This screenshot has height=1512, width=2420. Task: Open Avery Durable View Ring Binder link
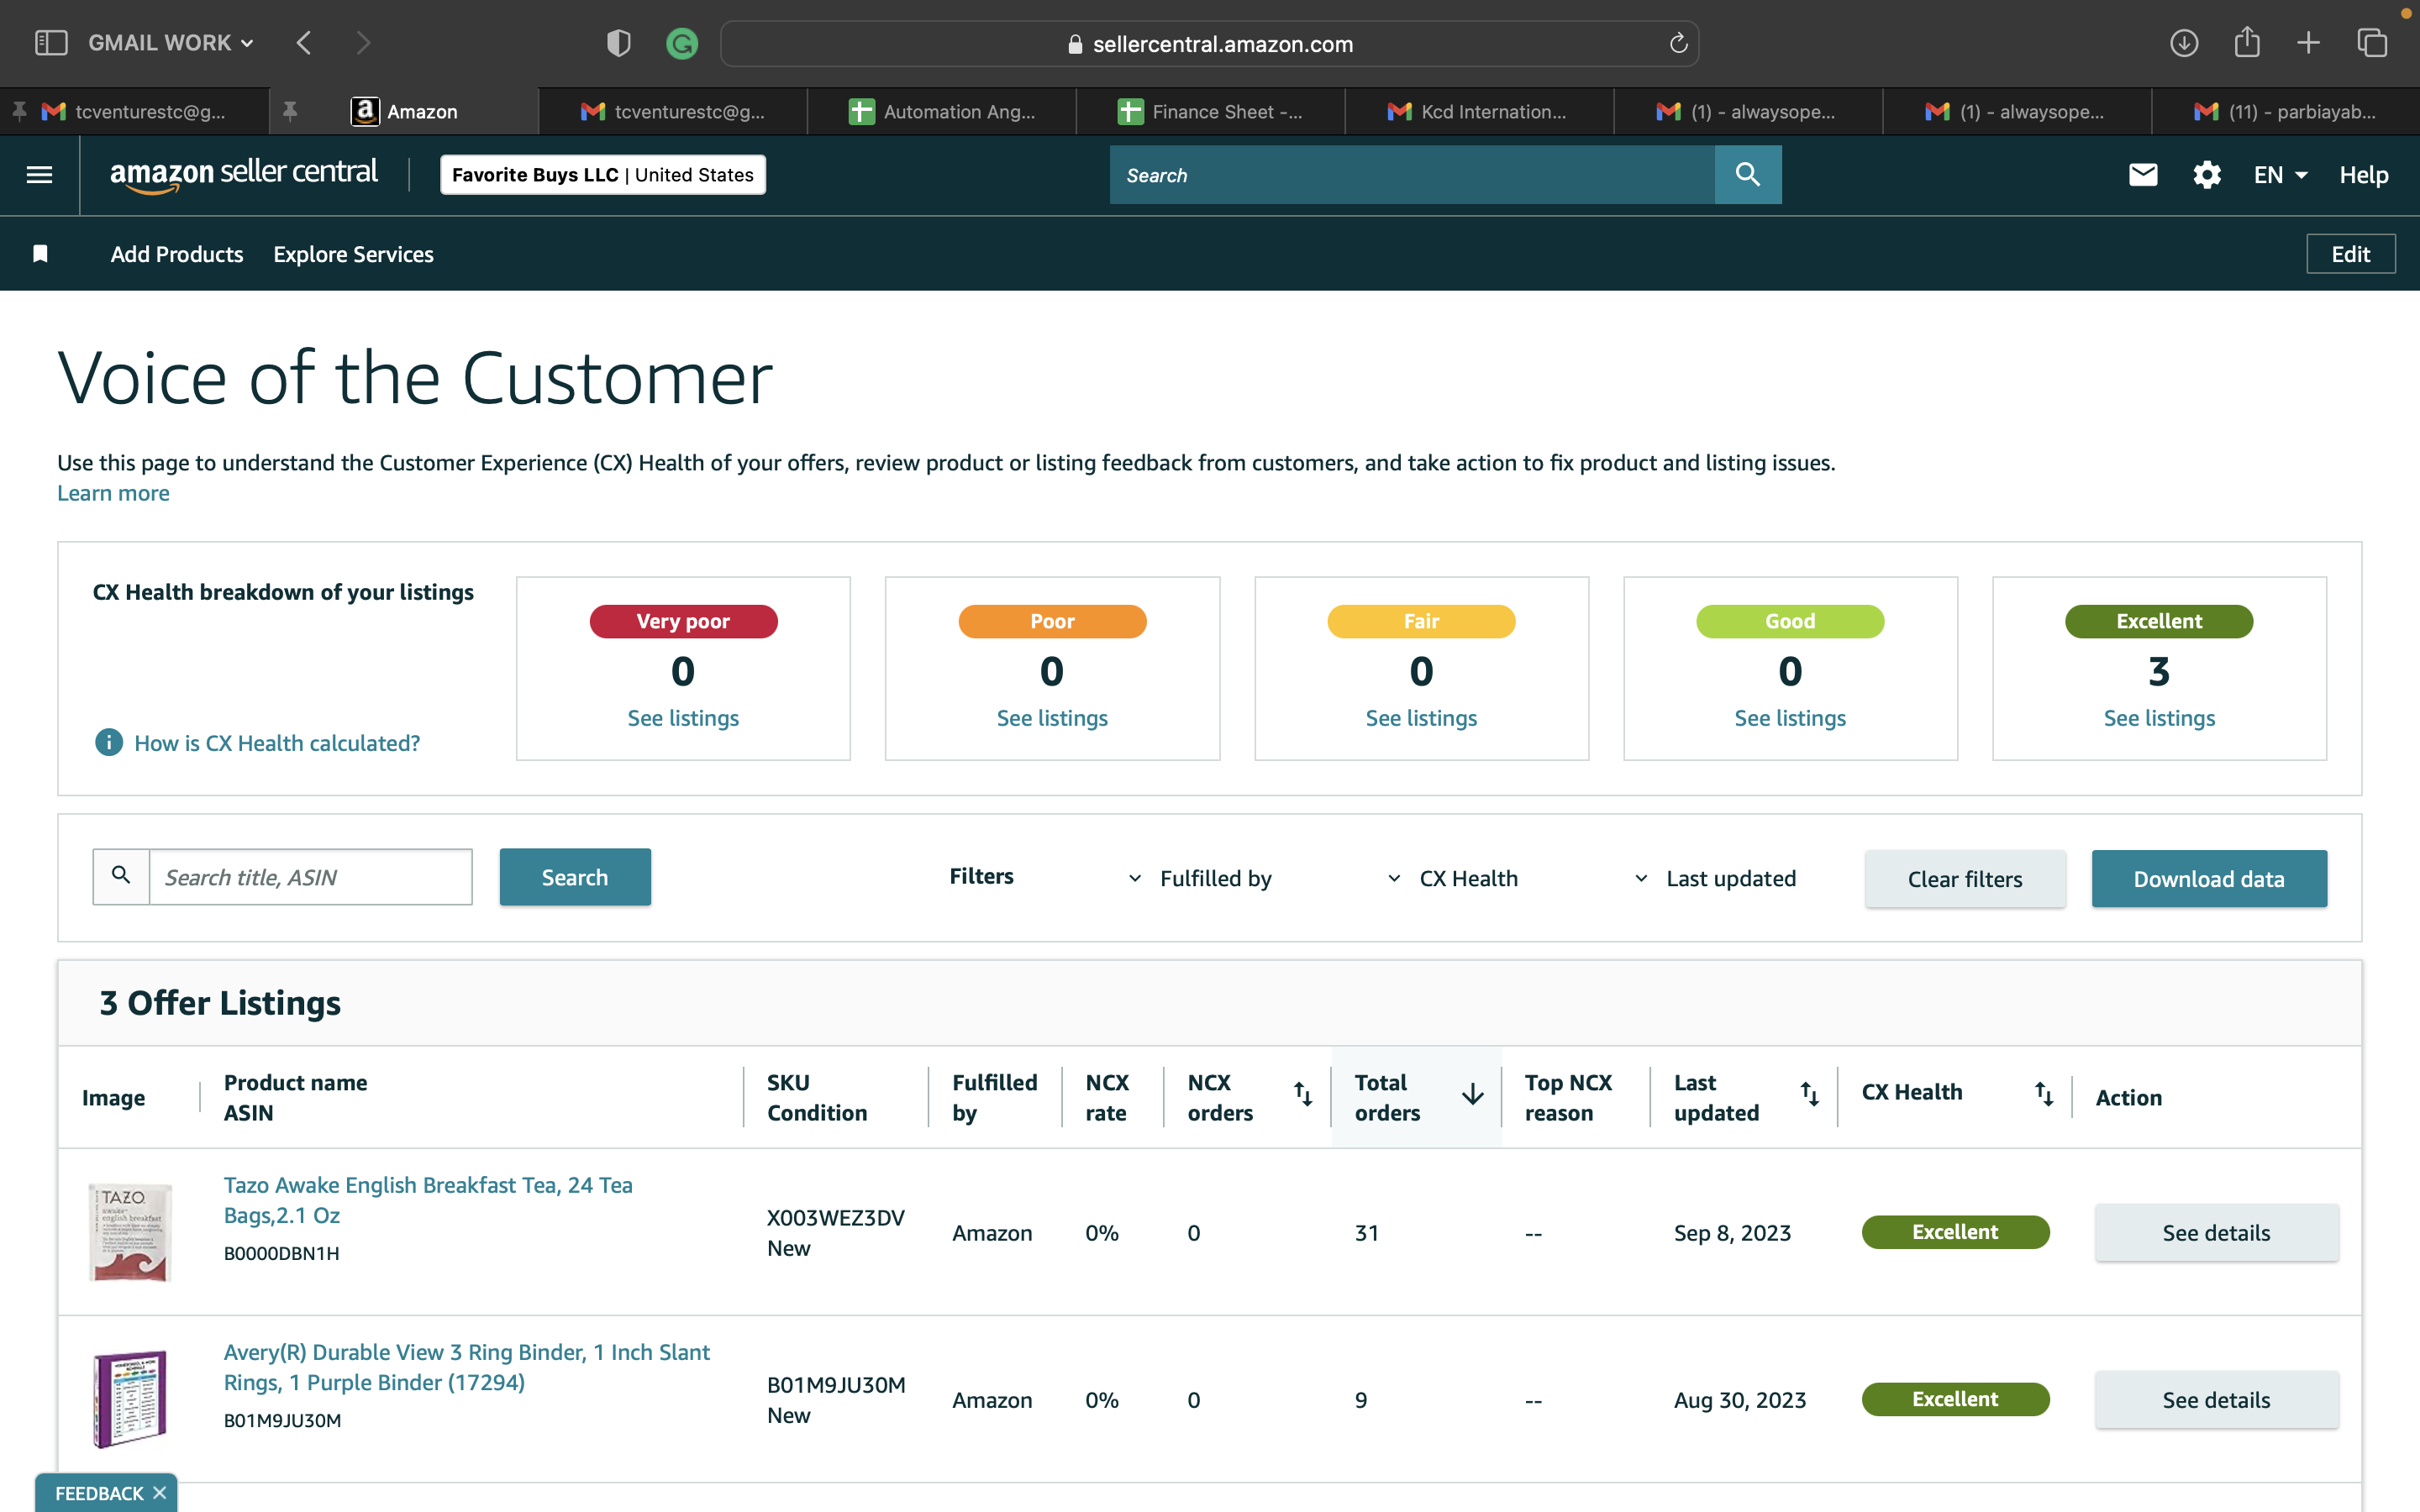466,1367
